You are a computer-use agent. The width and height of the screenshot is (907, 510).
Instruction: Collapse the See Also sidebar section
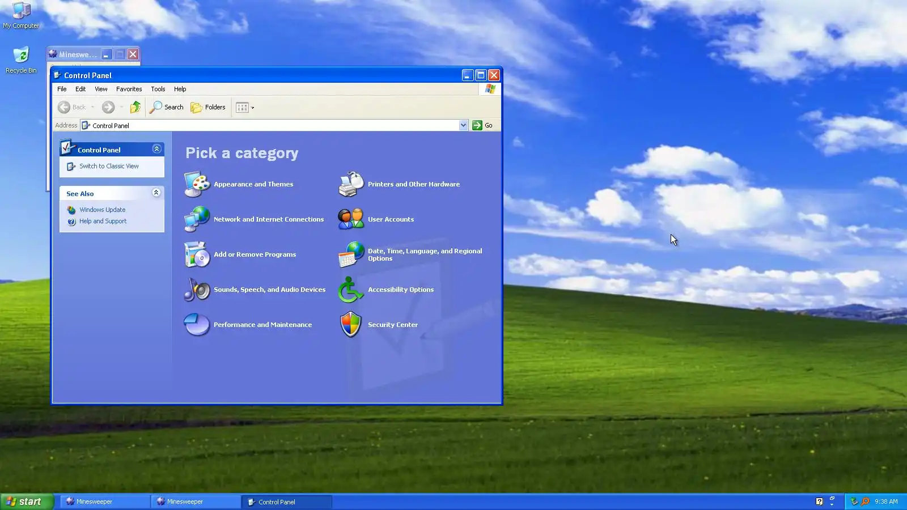[156, 193]
